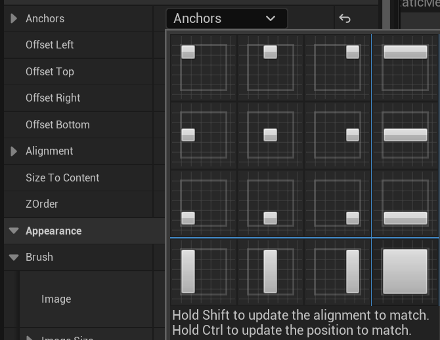Viewport: 440px width, 340px height.
Task: Select the center-middle anchor preset
Action: 270,135
